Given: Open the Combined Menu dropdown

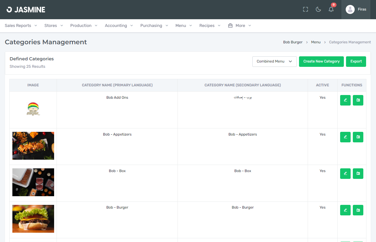Looking at the screenshot, I should tap(274, 61).
